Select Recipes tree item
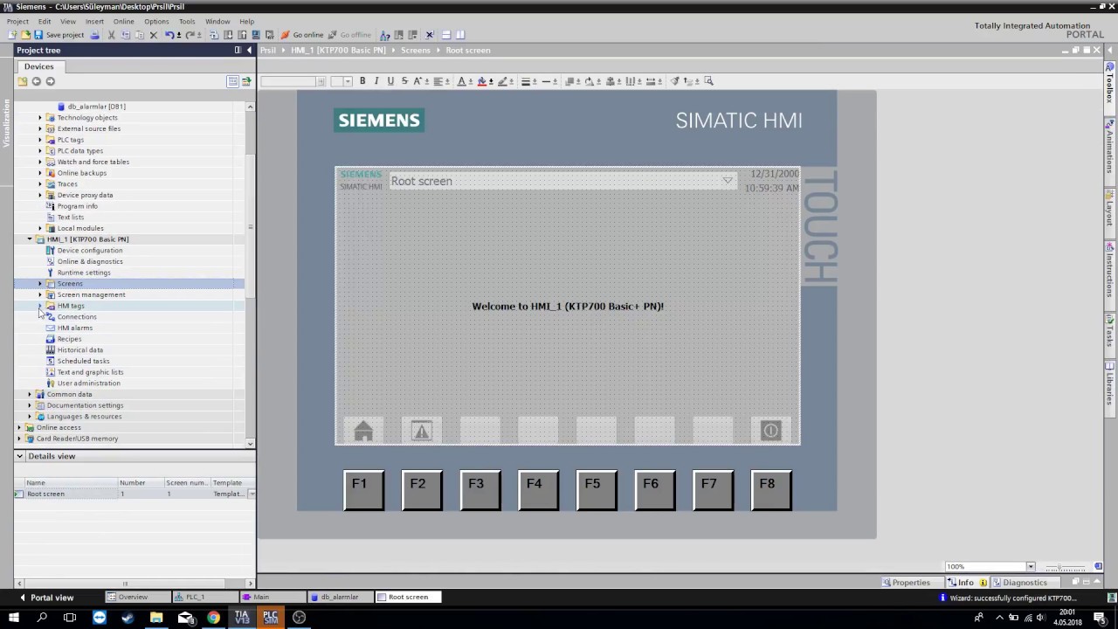 (69, 339)
